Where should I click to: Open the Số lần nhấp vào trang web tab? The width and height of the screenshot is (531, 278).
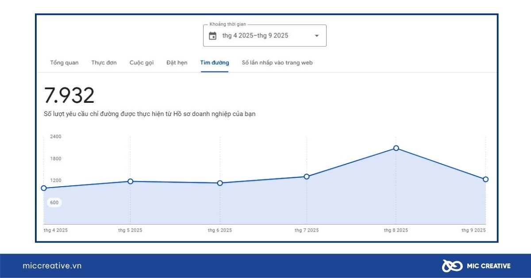point(277,63)
